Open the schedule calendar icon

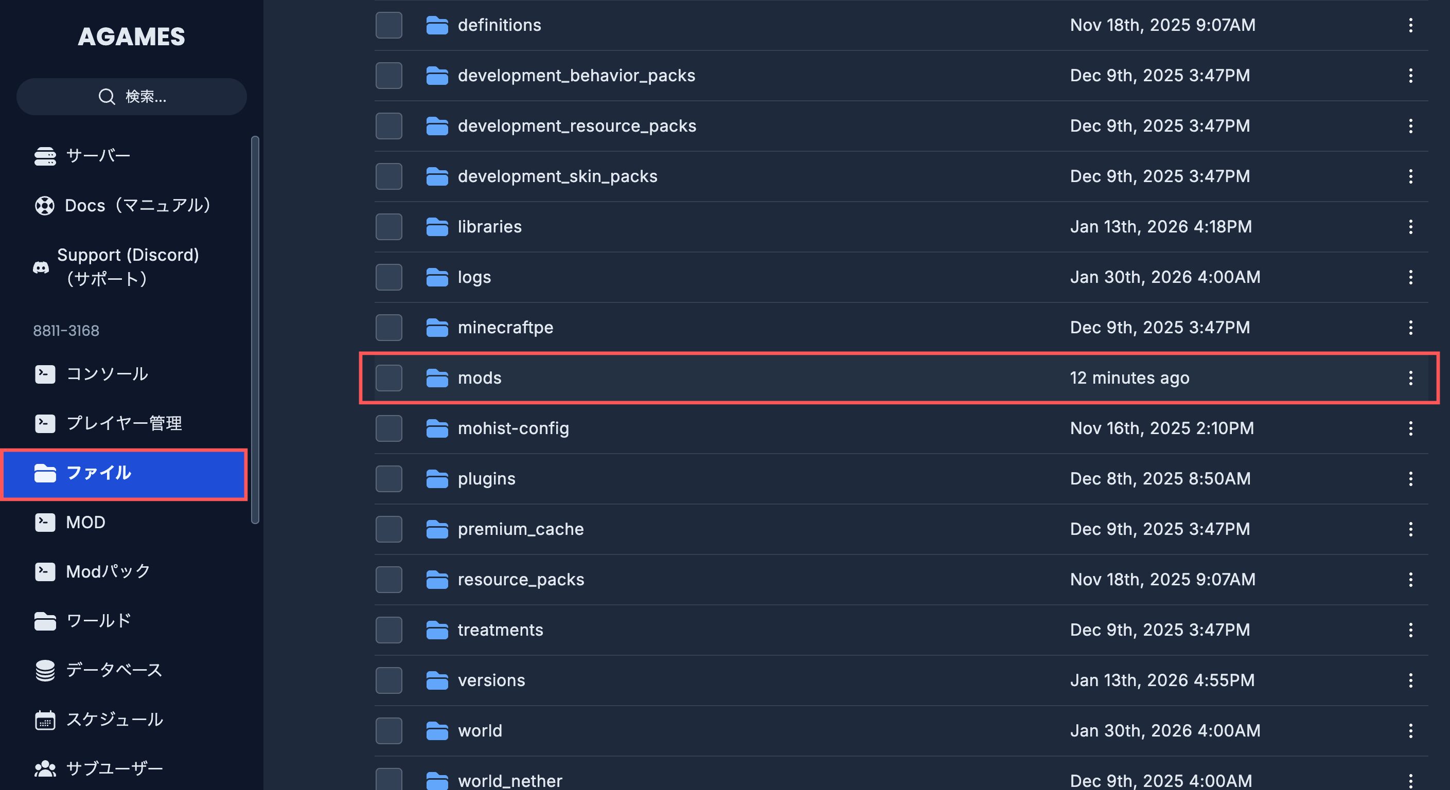click(45, 720)
